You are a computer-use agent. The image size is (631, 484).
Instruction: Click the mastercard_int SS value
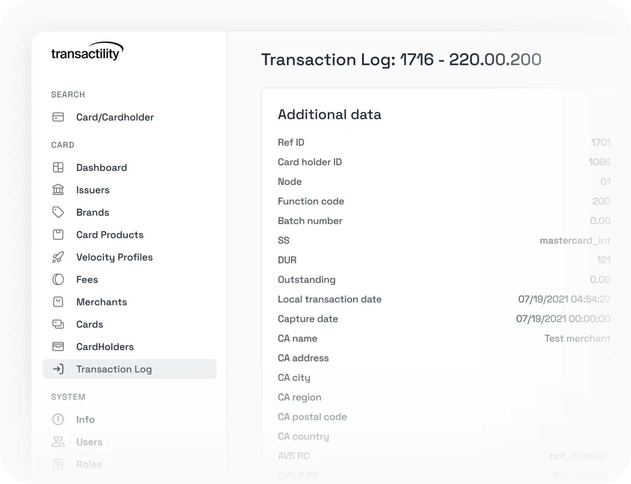pyautogui.click(x=575, y=241)
